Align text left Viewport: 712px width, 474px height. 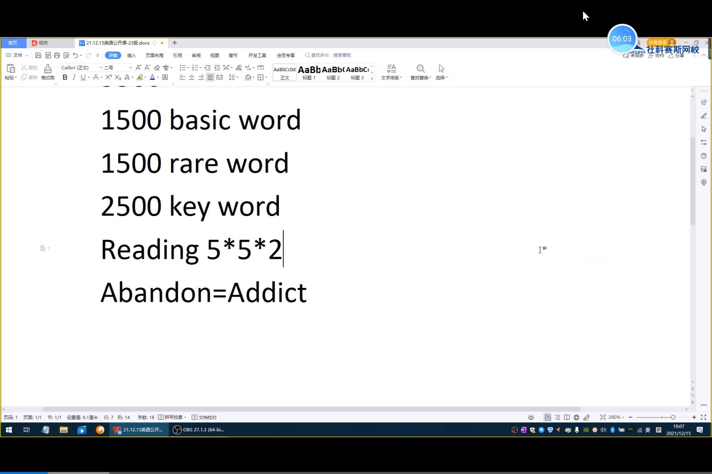pyautogui.click(x=182, y=77)
